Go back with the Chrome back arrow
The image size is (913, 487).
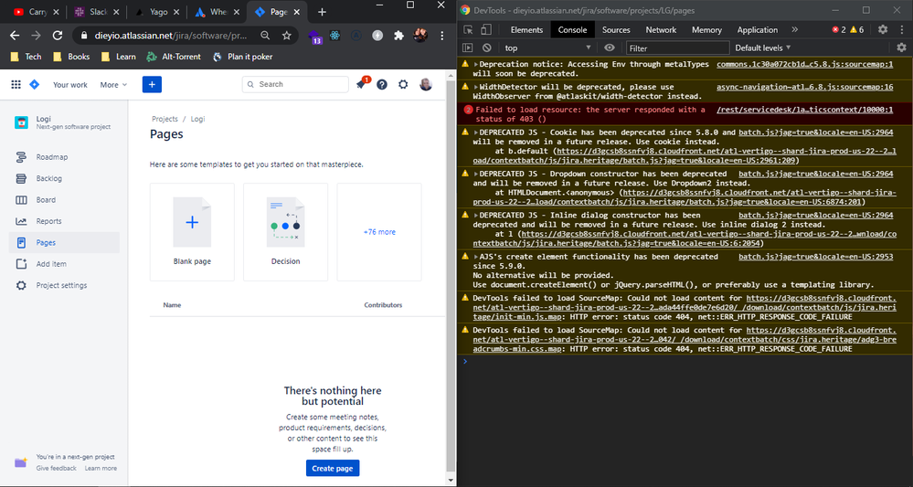click(x=15, y=36)
